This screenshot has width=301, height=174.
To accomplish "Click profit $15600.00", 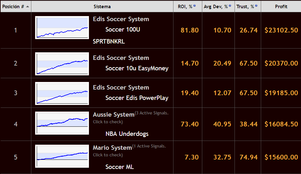I will 281,157.
